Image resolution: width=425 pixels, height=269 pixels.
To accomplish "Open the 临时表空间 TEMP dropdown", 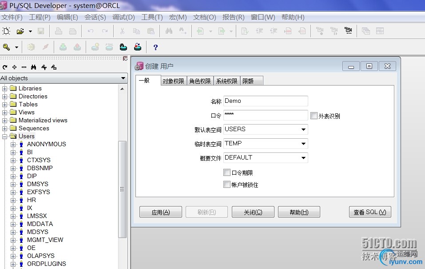I will pos(304,144).
